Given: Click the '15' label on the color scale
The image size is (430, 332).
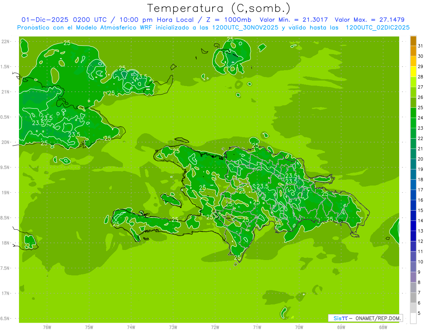Looking at the screenshot, I should point(420,210).
